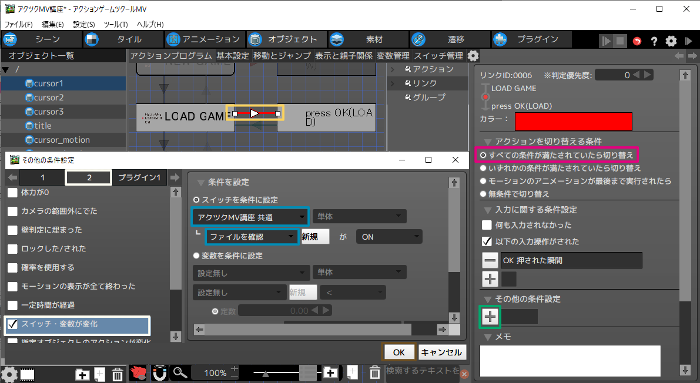Image resolution: width=700 pixels, height=383 pixels.
Task: Switch to the プラグイン1 tab
Action: pos(139,177)
